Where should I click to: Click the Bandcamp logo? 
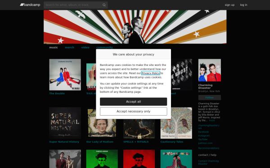click(30, 5)
